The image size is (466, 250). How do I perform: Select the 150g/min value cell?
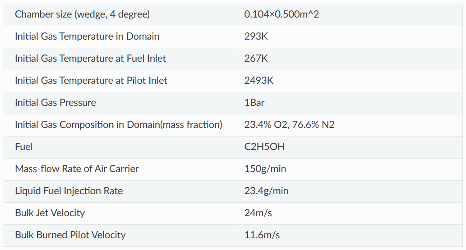[x=265, y=168]
